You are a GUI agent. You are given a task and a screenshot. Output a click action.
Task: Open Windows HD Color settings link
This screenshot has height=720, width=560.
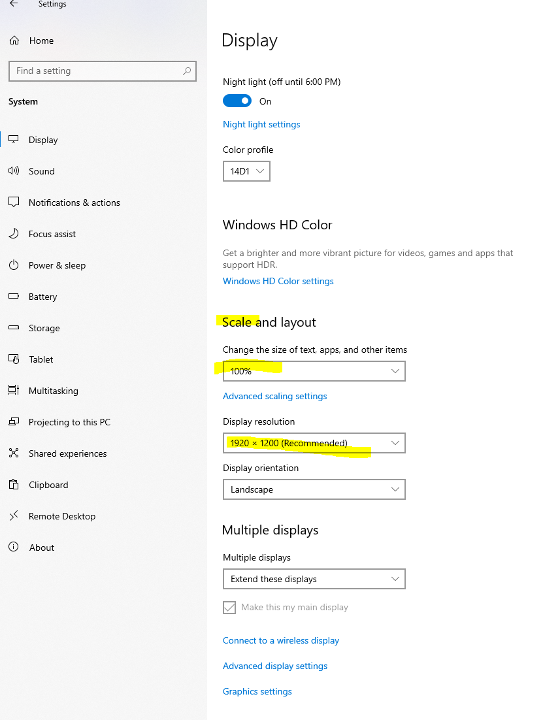tap(278, 281)
